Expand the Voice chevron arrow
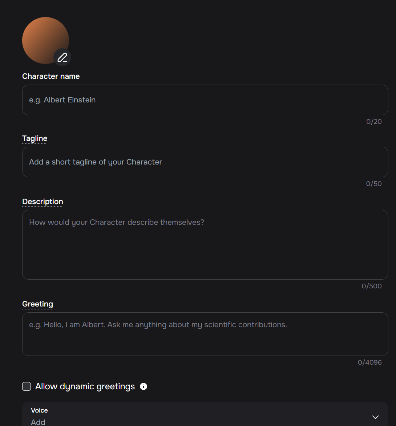The image size is (396, 426). 375,417
